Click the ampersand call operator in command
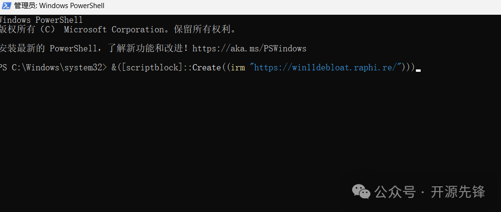The height and width of the screenshot is (212, 501). (114, 67)
